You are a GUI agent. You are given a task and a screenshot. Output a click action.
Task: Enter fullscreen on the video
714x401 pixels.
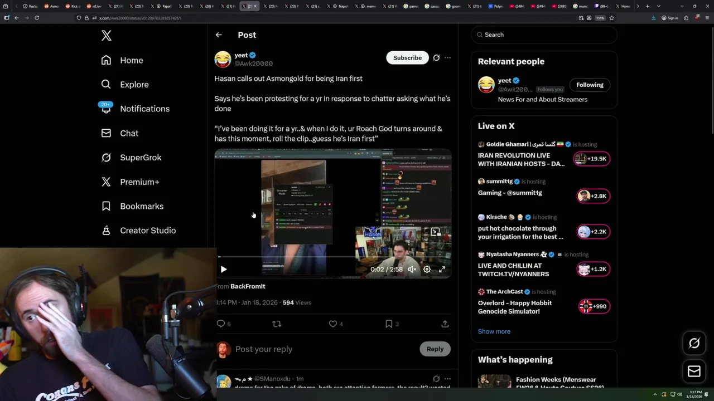(442, 270)
